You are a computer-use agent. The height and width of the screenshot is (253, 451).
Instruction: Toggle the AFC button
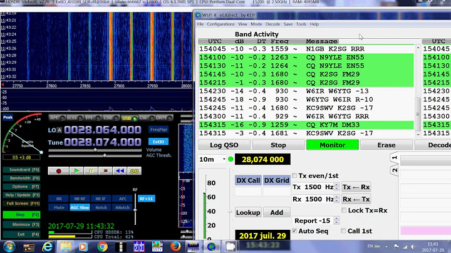pyautogui.click(x=123, y=199)
